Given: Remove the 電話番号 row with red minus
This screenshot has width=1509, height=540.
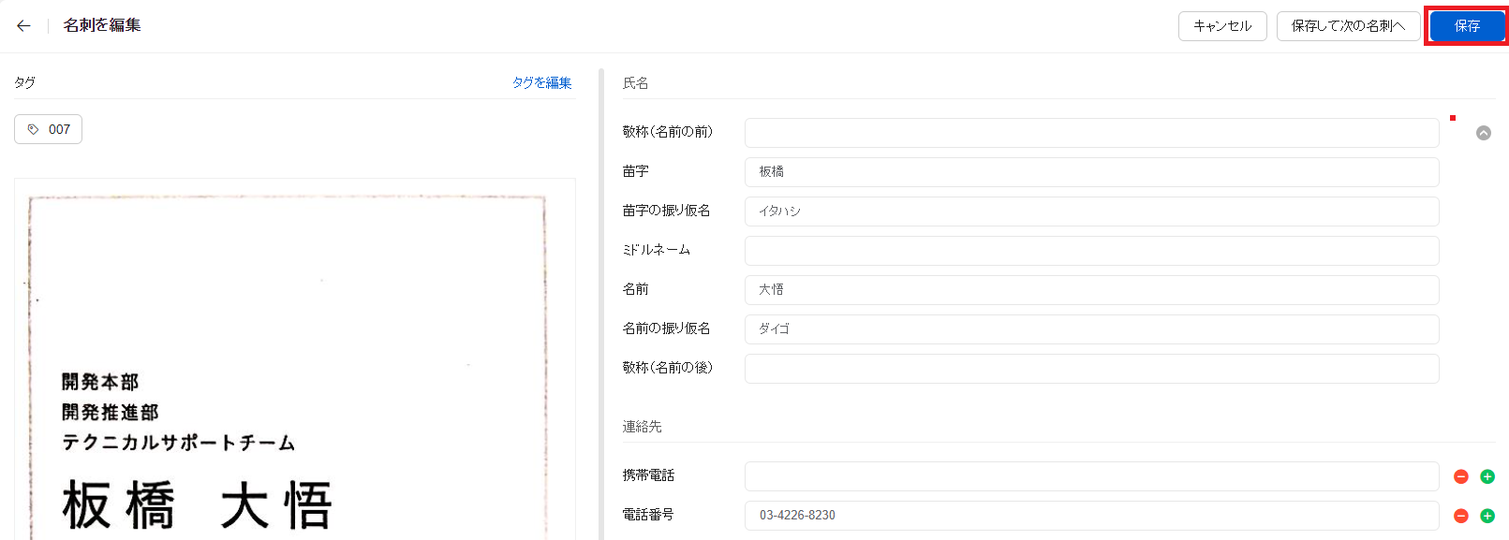Looking at the screenshot, I should click(x=1461, y=516).
